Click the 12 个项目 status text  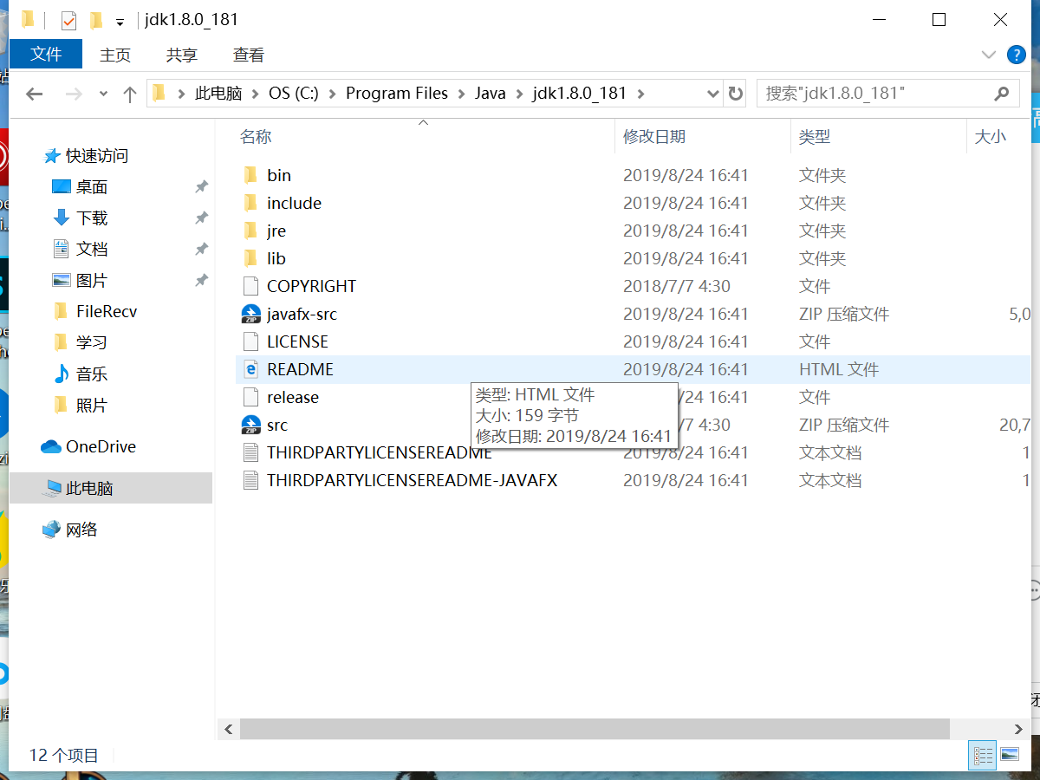coord(64,756)
